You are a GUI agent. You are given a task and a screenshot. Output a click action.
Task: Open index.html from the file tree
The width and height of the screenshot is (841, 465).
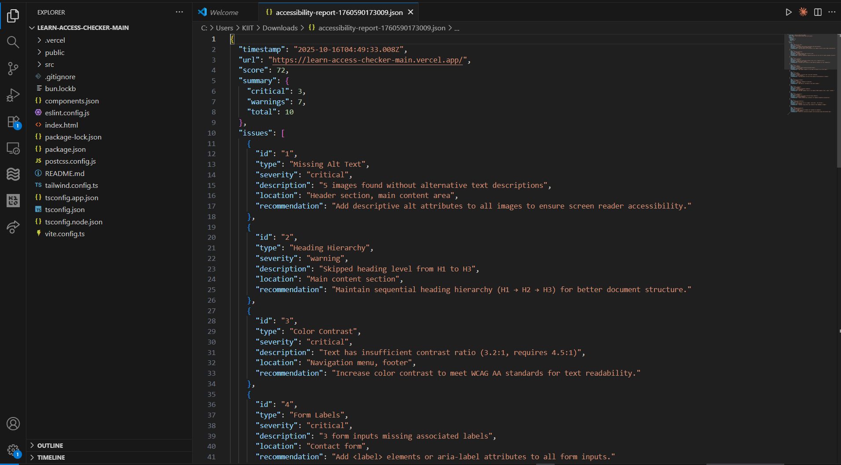pos(109,125)
